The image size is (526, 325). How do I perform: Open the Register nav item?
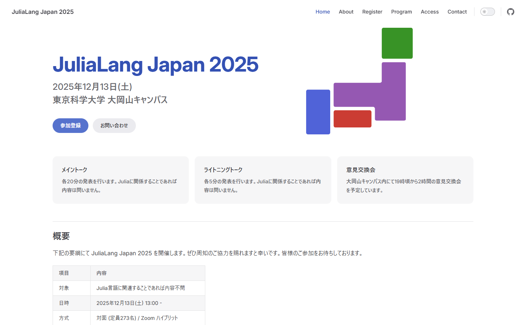point(372,12)
